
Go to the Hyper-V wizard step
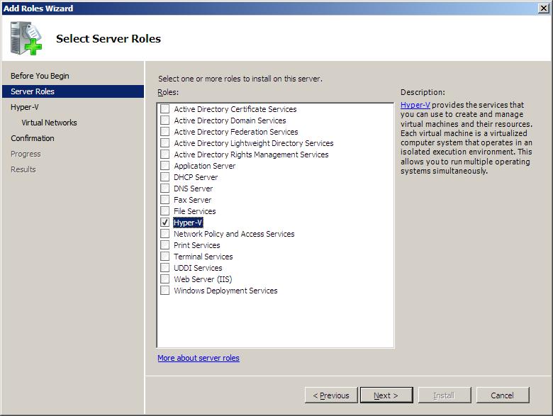tap(24, 107)
